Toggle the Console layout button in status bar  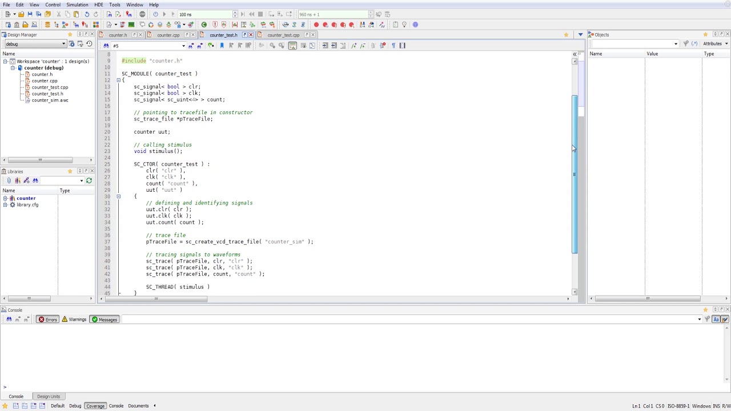pyautogui.click(x=116, y=406)
